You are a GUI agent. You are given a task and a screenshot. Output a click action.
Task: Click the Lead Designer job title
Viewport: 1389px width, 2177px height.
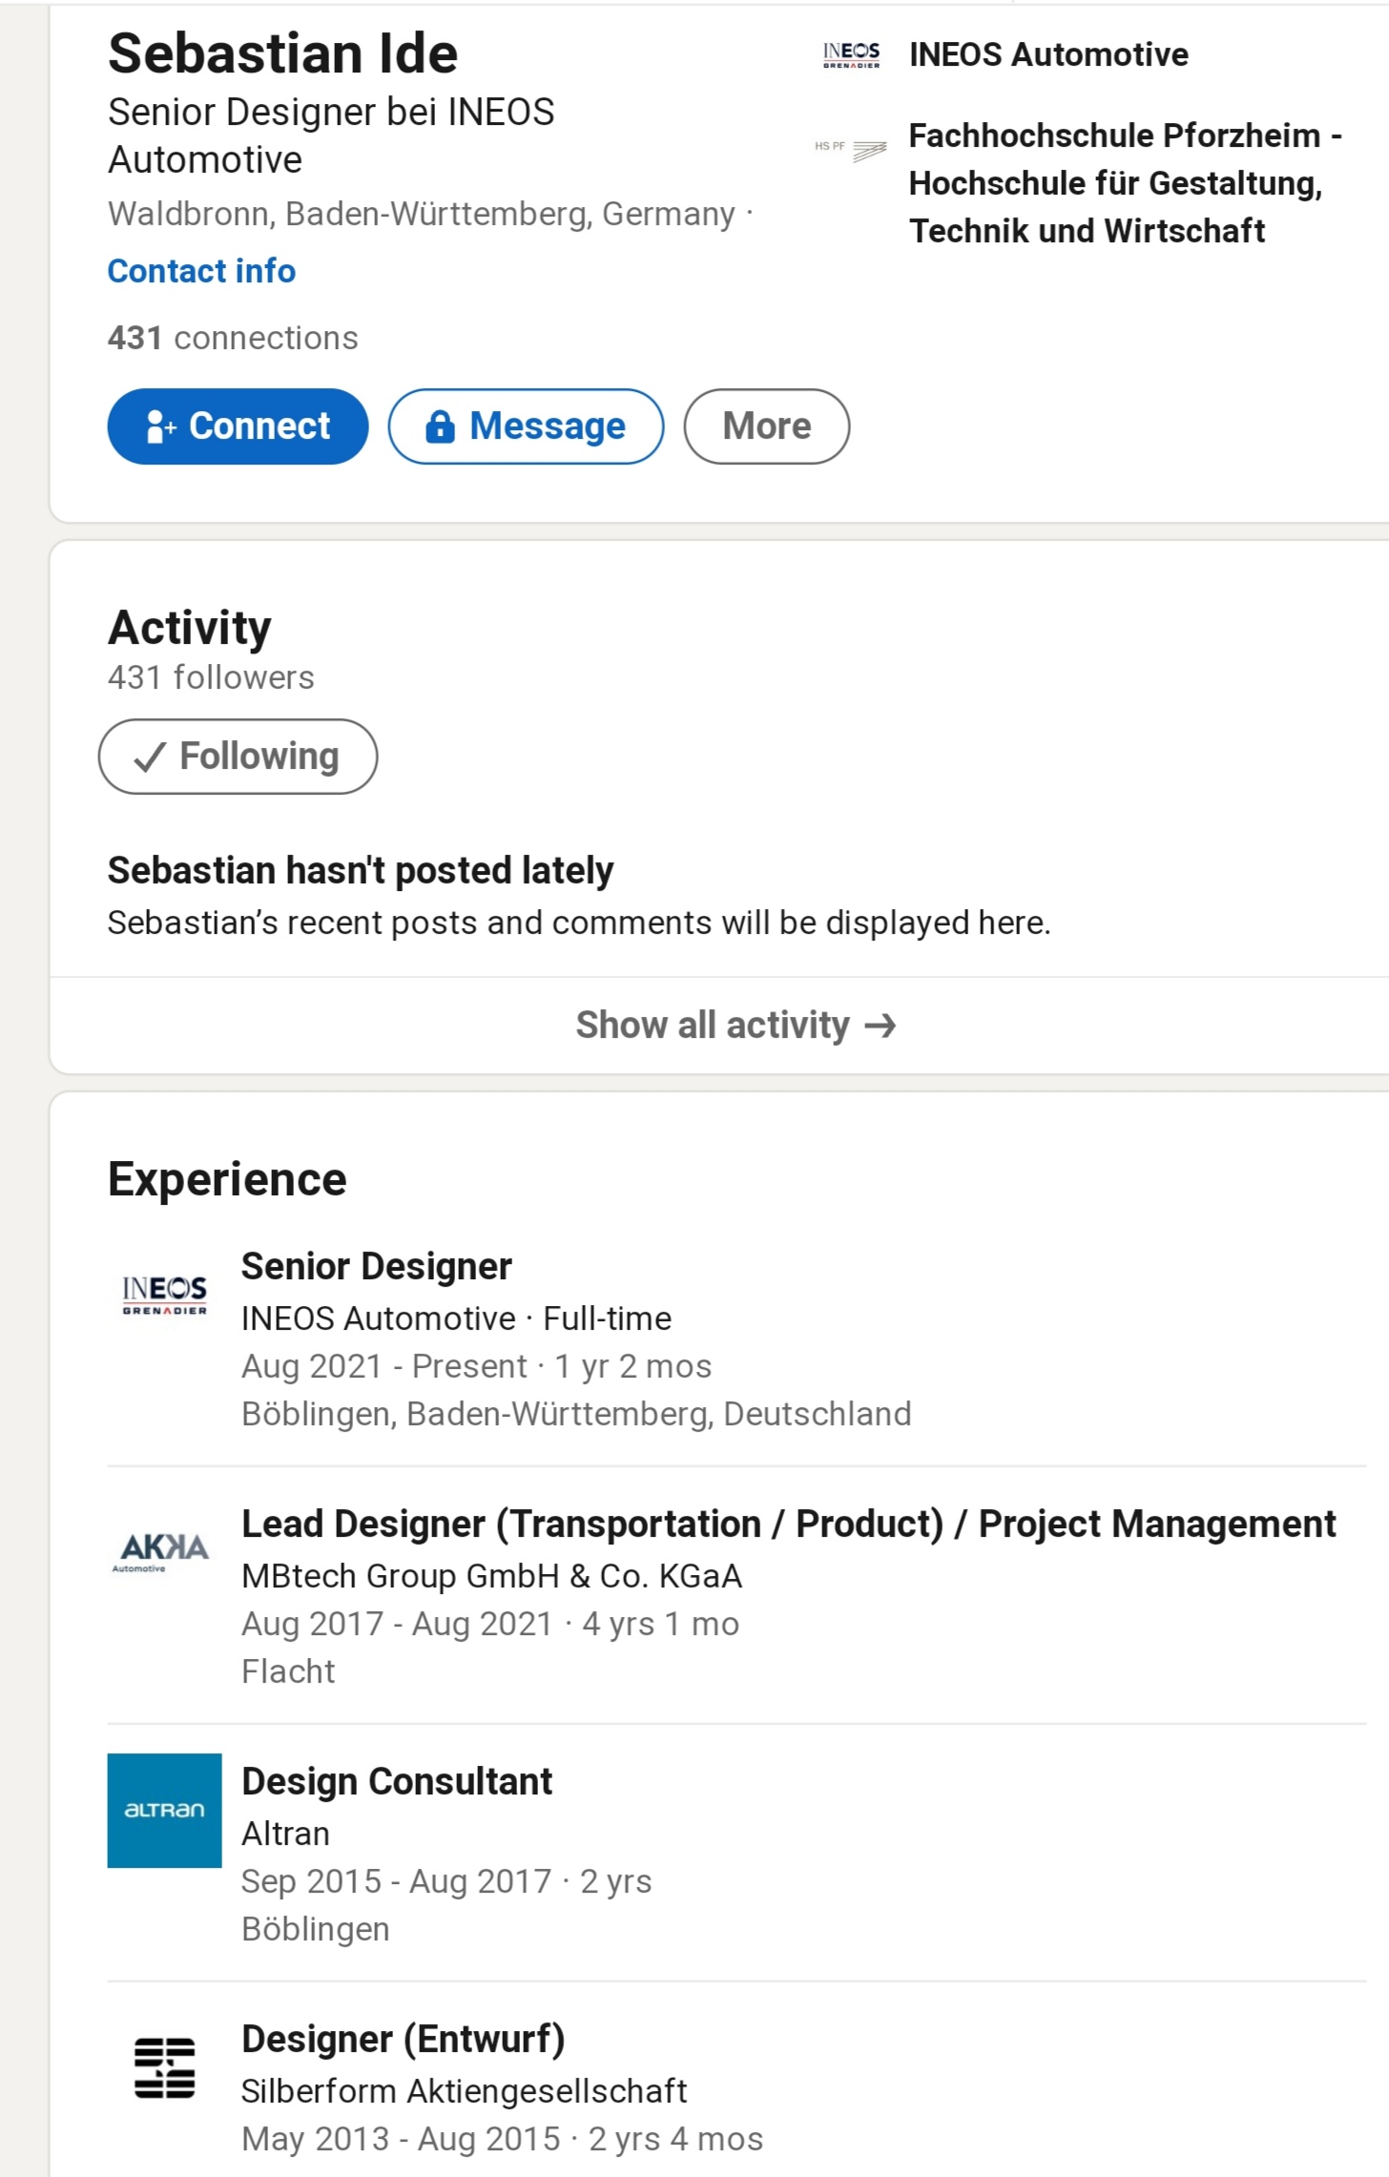click(x=788, y=1524)
